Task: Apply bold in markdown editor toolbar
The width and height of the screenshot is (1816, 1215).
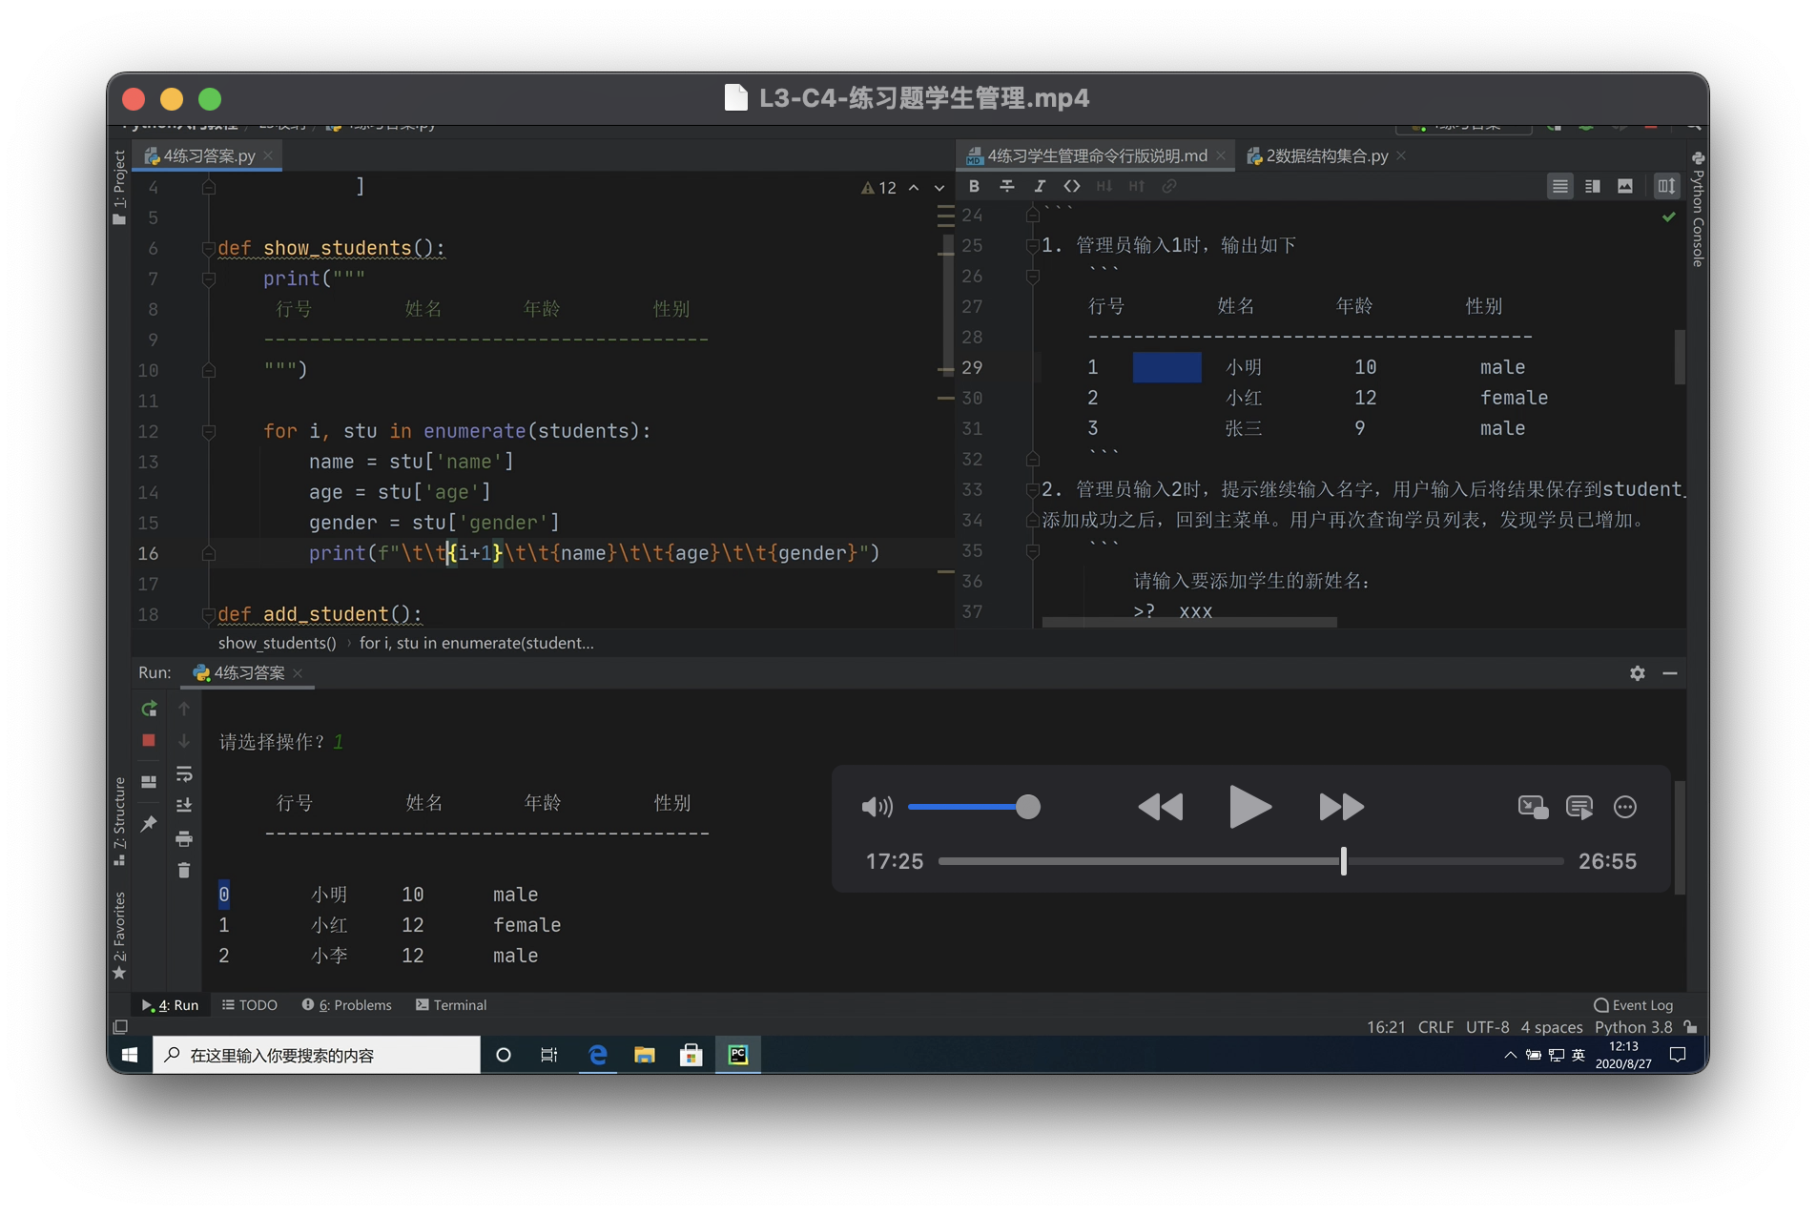Action: (974, 186)
